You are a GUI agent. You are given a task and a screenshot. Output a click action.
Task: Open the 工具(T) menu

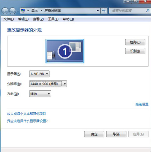[53, 19]
